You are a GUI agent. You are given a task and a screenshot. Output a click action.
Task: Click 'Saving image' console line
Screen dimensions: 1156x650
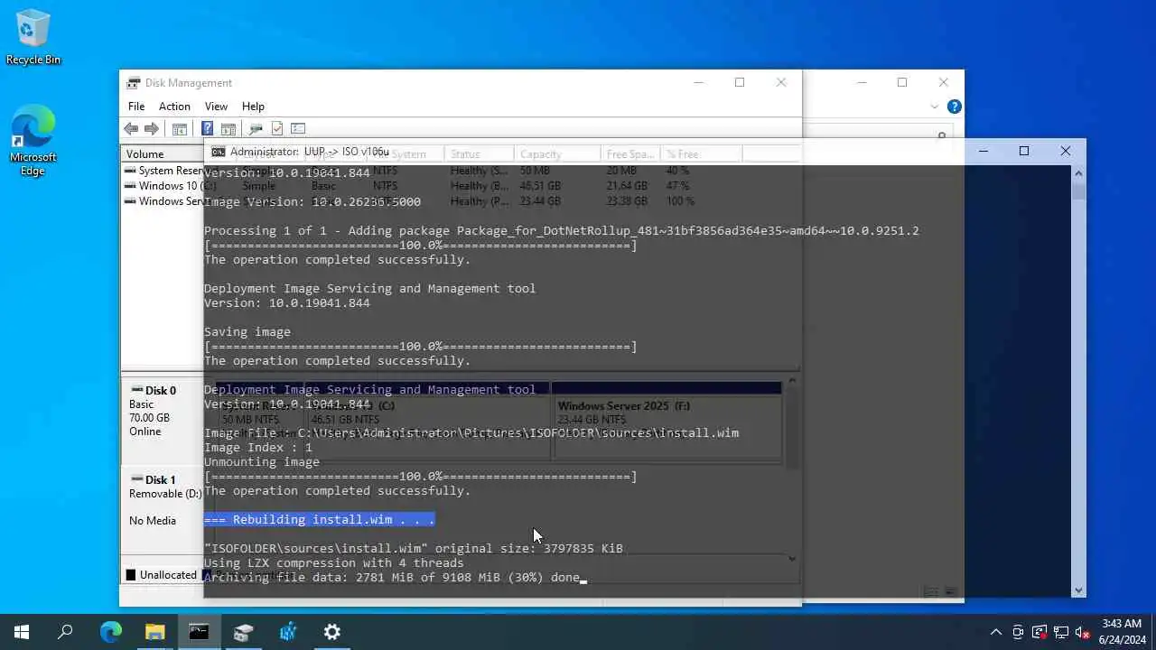click(x=247, y=331)
